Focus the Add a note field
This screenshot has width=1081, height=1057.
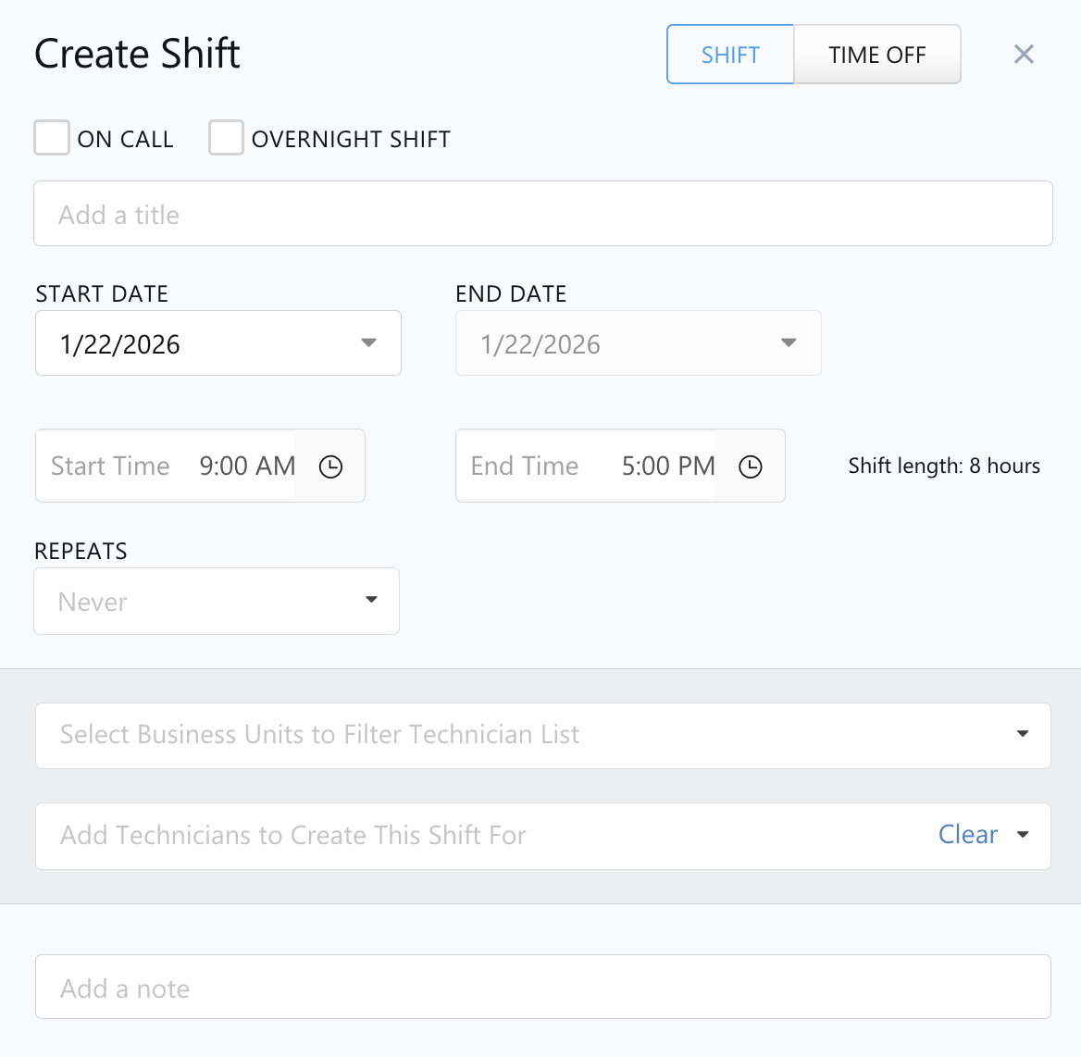click(x=542, y=988)
